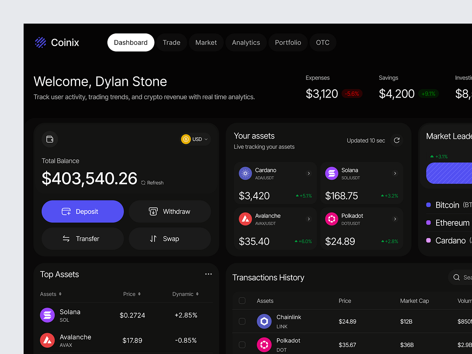Click the gold USD coin icon
Image resolution: width=472 pixels, height=354 pixels.
186,139
